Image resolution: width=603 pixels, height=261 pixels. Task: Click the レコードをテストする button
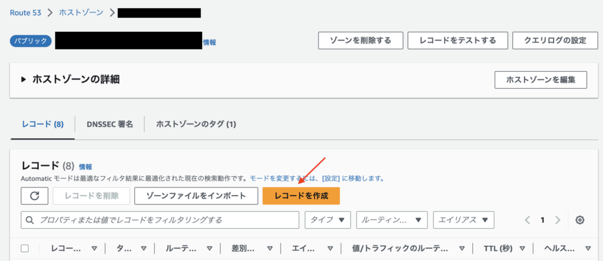(458, 41)
